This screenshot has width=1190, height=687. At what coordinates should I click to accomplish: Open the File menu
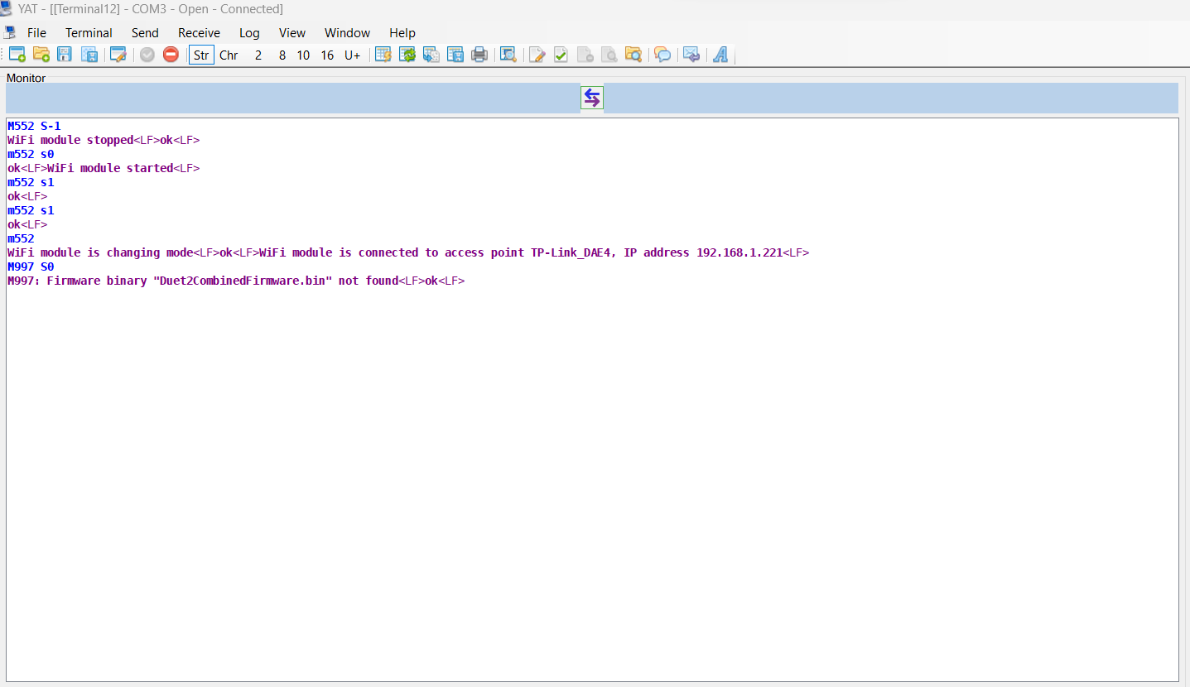(36, 33)
